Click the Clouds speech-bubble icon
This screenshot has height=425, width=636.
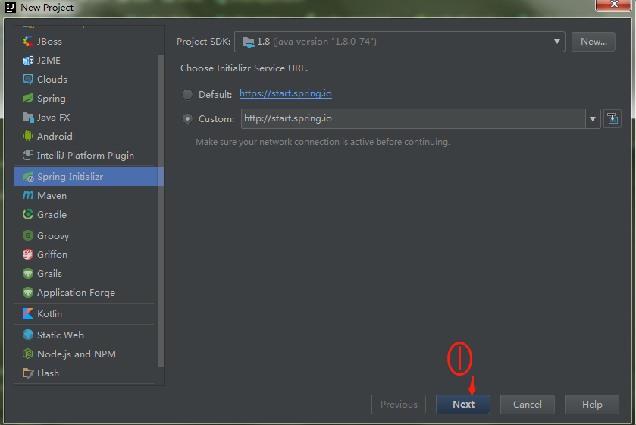point(27,79)
